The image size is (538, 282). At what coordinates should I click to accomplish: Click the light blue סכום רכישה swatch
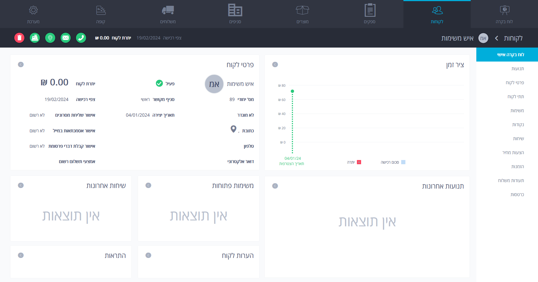(403, 162)
